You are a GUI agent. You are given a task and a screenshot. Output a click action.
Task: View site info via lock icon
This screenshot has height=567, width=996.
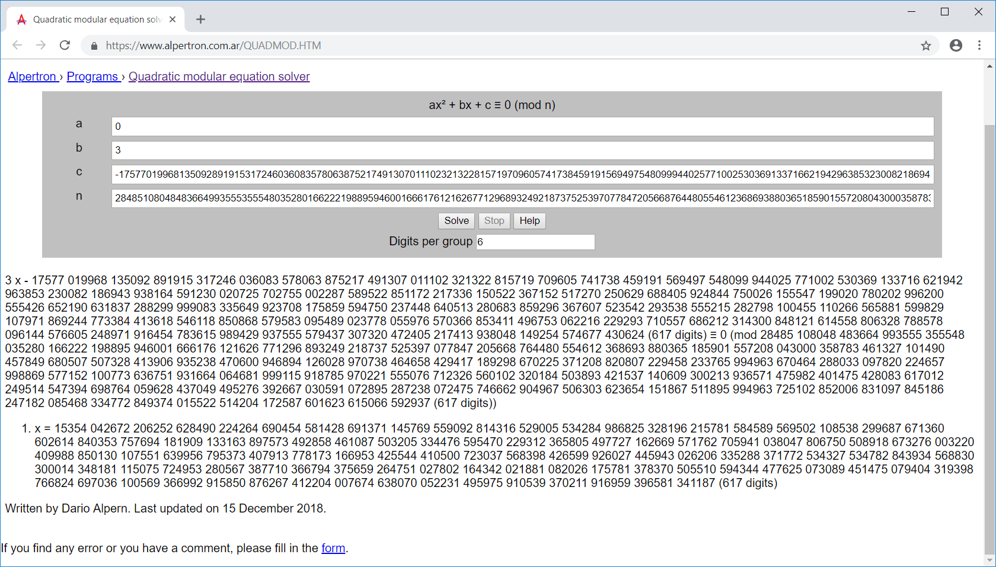(94, 46)
